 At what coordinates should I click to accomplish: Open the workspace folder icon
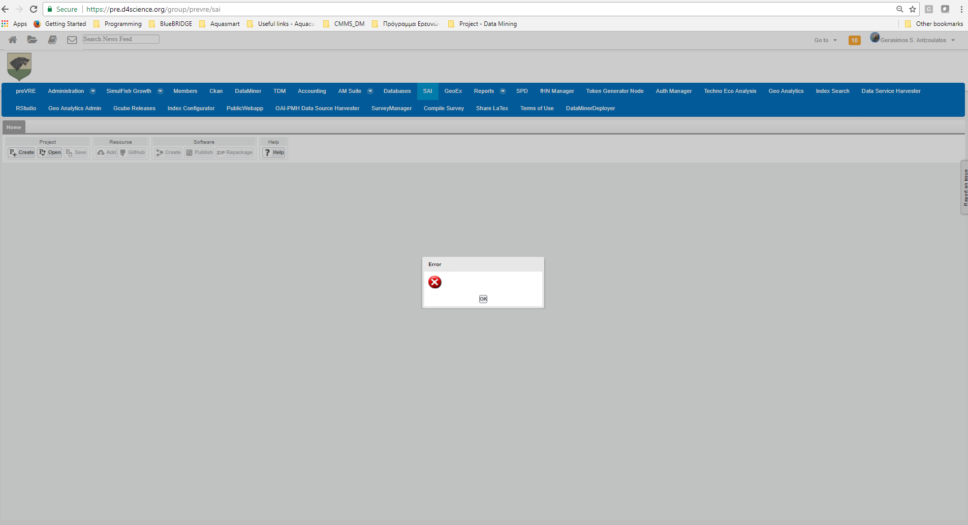point(32,40)
